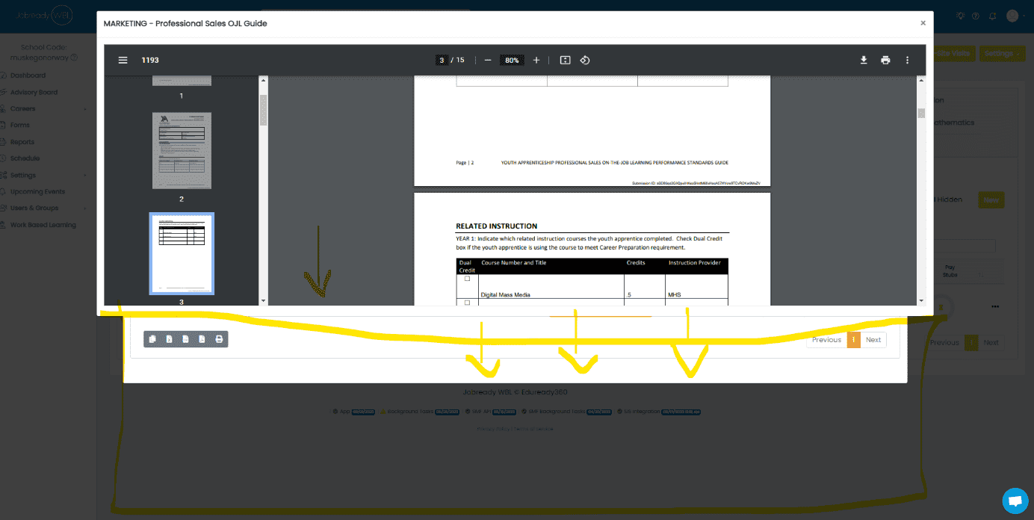
Task: Click the 1193 document title in PDF toolbar
Action: 150,61
